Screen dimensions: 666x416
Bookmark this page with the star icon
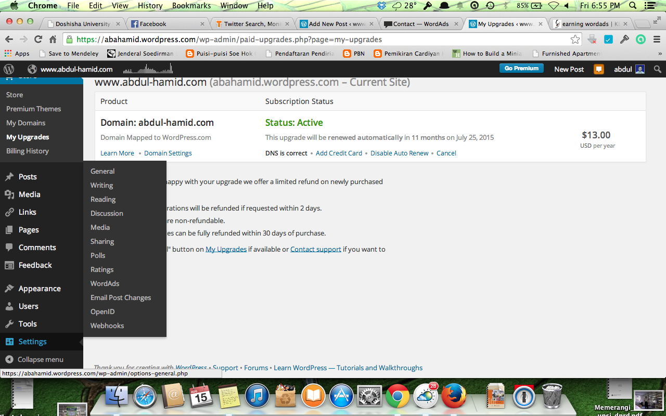coord(575,40)
